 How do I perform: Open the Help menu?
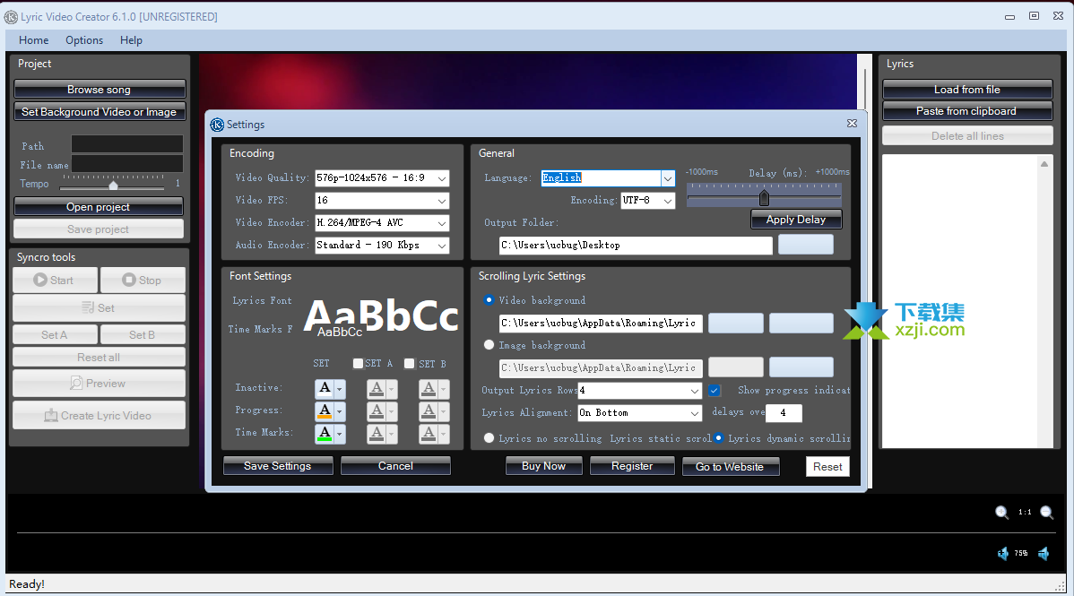pos(131,40)
